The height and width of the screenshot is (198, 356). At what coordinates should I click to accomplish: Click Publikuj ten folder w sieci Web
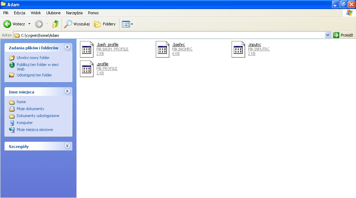(x=38, y=67)
